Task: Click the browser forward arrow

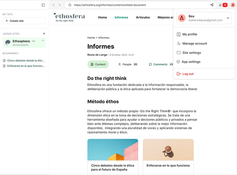Action: pyautogui.click(x=59, y=5)
